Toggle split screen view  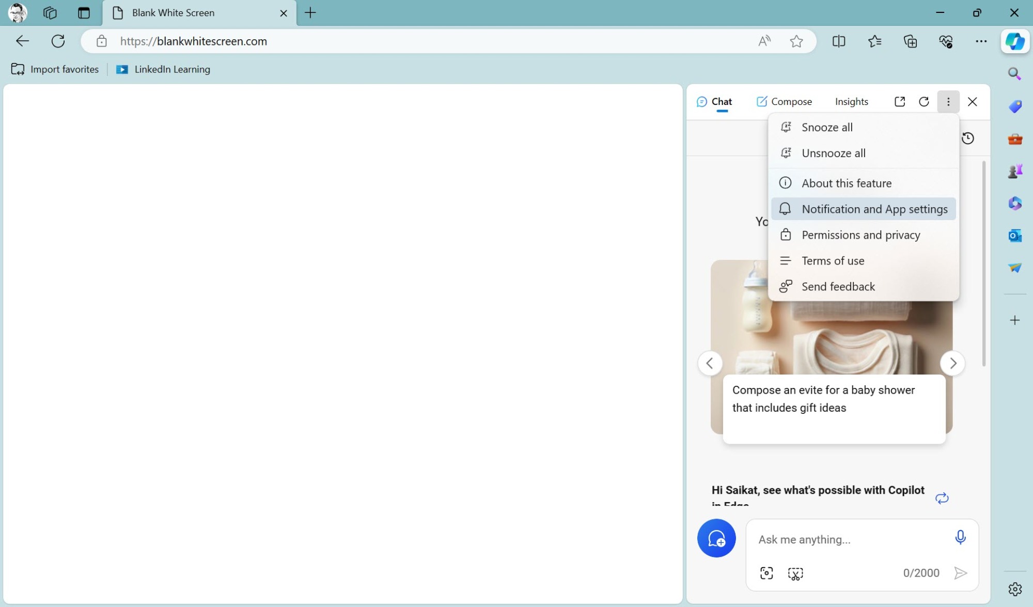click(839, 41)
